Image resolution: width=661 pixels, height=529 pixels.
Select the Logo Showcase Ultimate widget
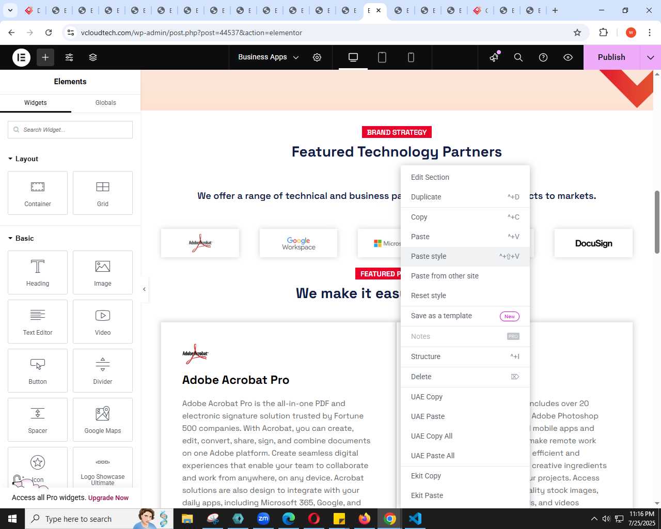[x=103, y=468]
